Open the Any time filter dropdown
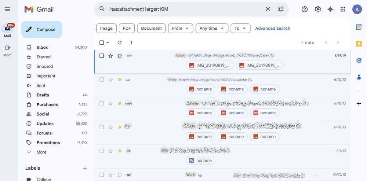The width and height of the screenshot is (367, 181). (x=212, y=28)
